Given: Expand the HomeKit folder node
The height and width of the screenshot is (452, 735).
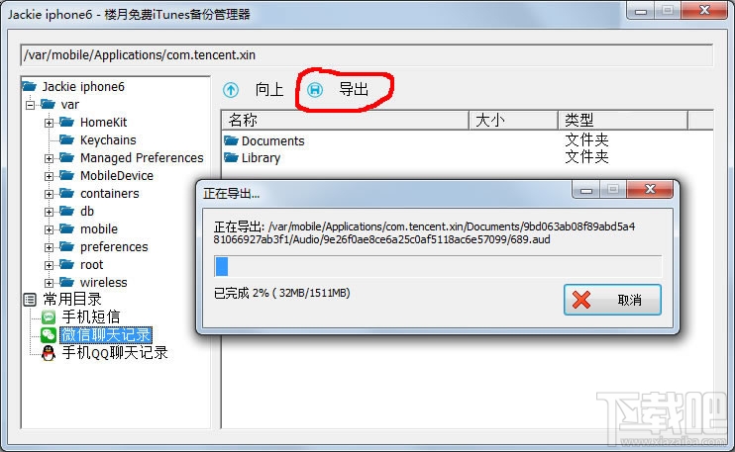Looking at the screenshot, I should (x=49, y=123).
